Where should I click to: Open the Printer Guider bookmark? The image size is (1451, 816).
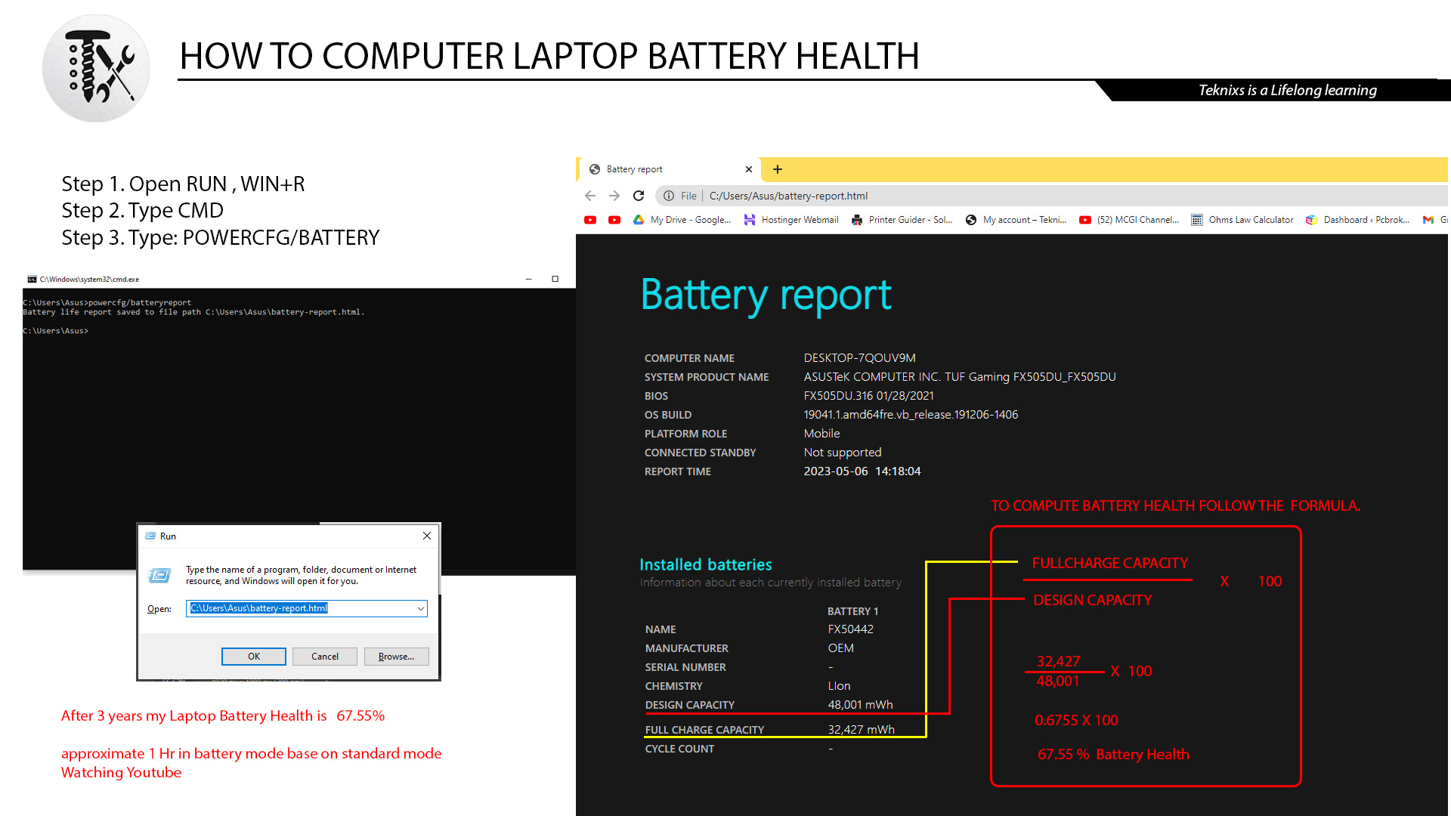click(902, 220)
